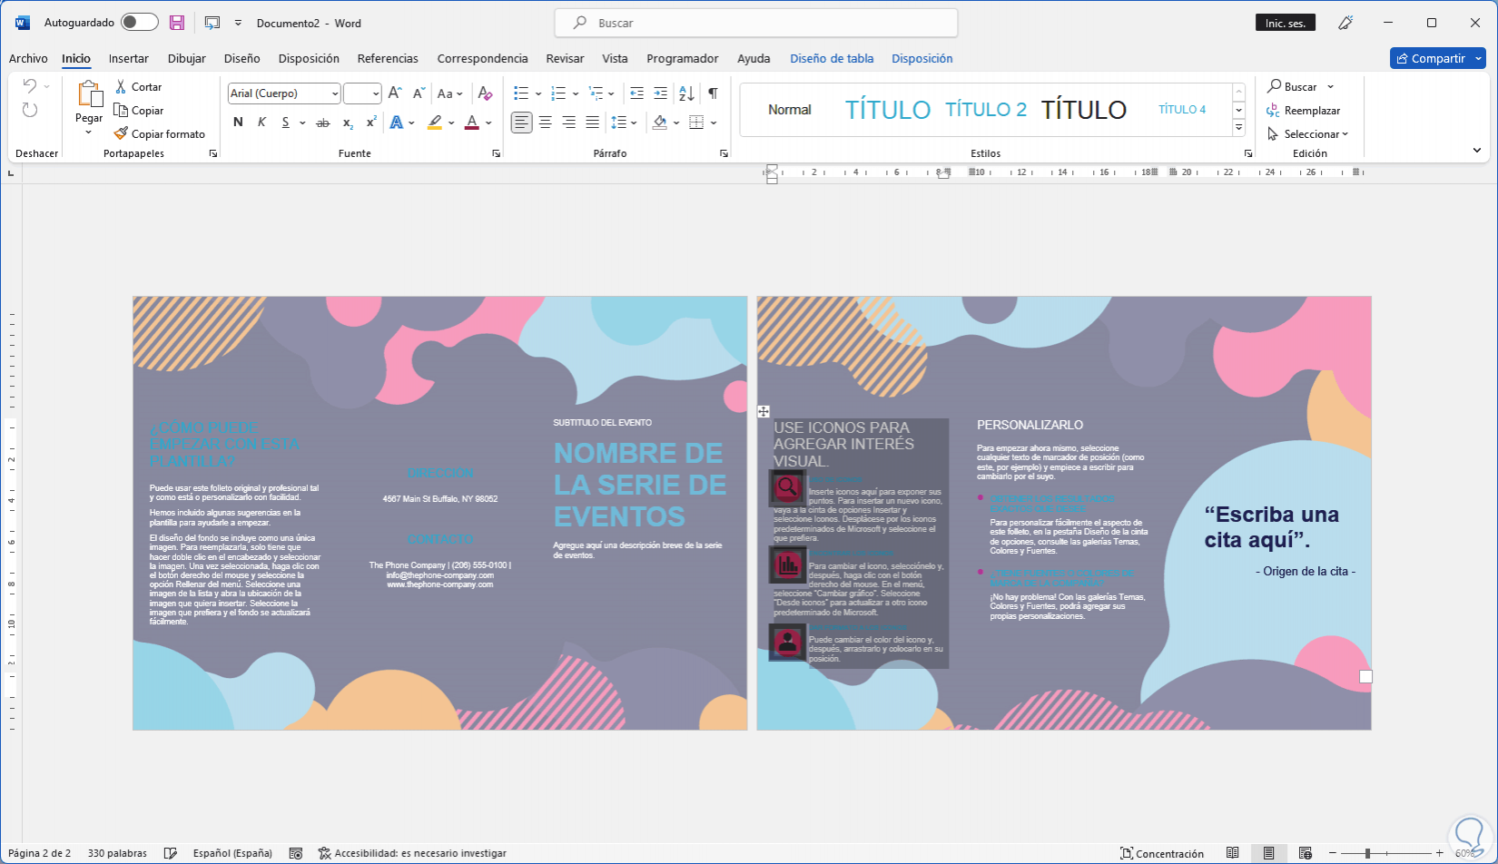Show paragraph marks with pilcrow icon
The image size is (1498, 864).
click(714, 93)
